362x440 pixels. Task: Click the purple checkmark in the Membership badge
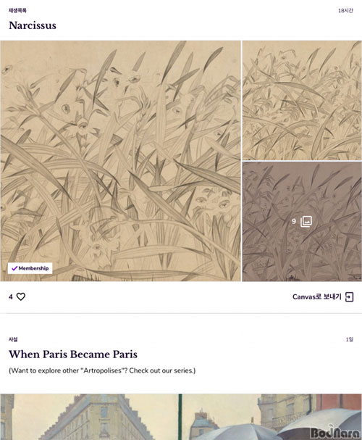(x=14, y=268)
